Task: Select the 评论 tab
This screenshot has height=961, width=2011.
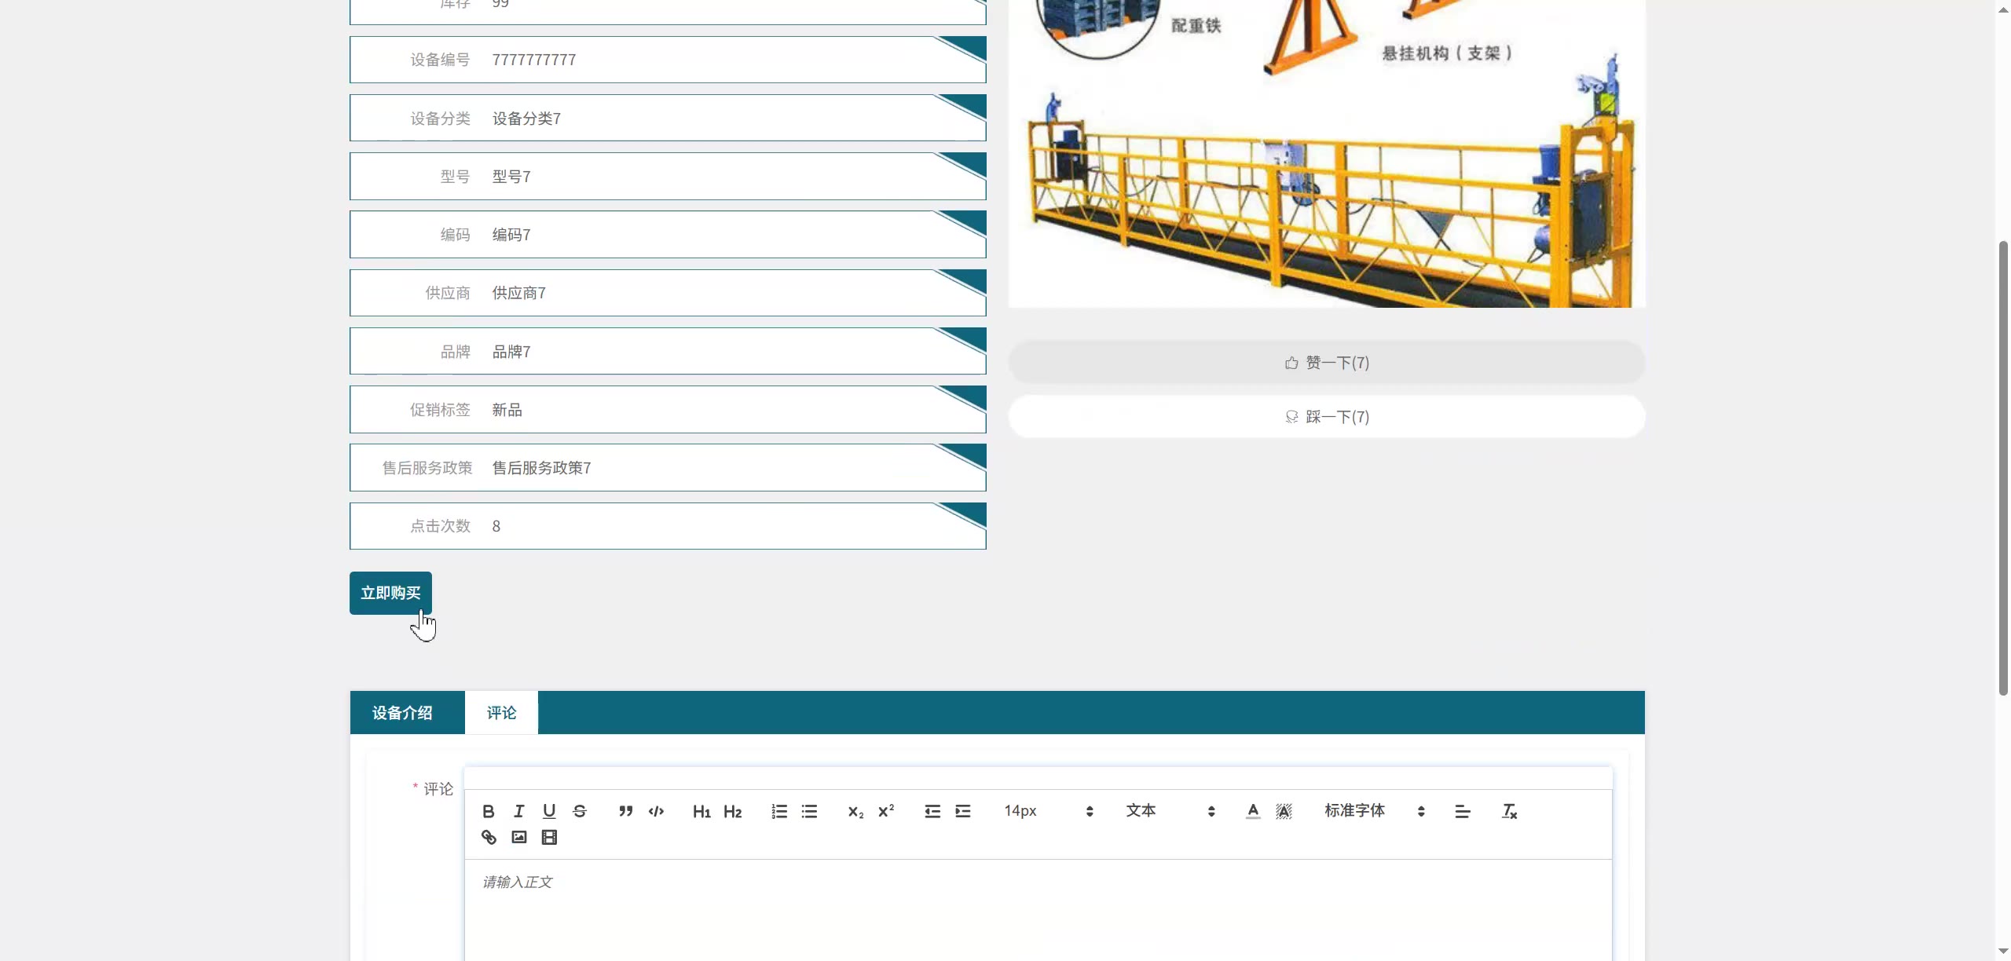Action: 501,713
